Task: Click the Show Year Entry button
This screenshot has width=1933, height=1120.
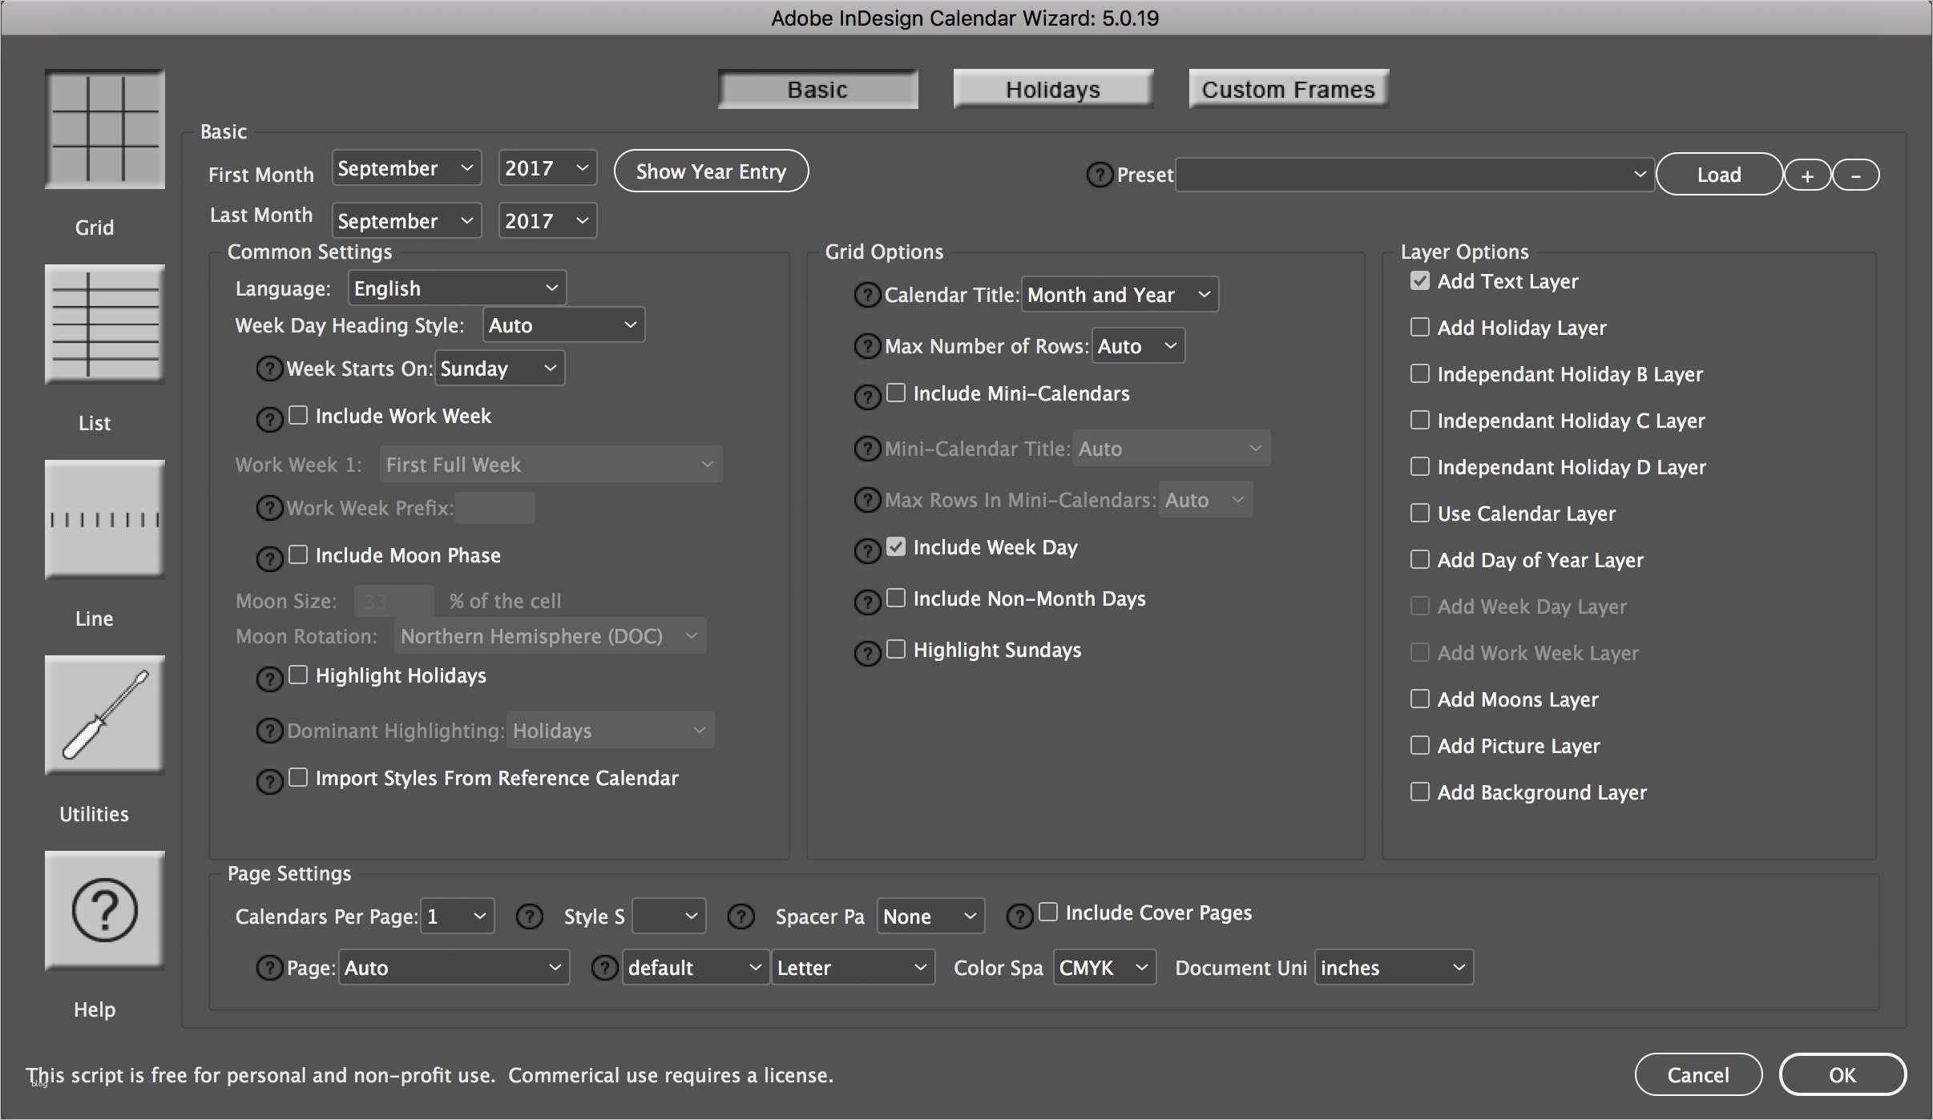Action: point(710,171)
